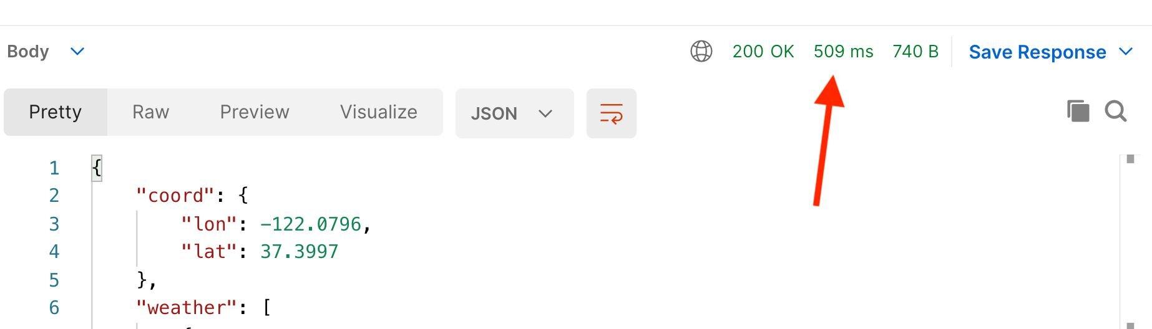Open the JSON format dropdown

pos(514,113)
